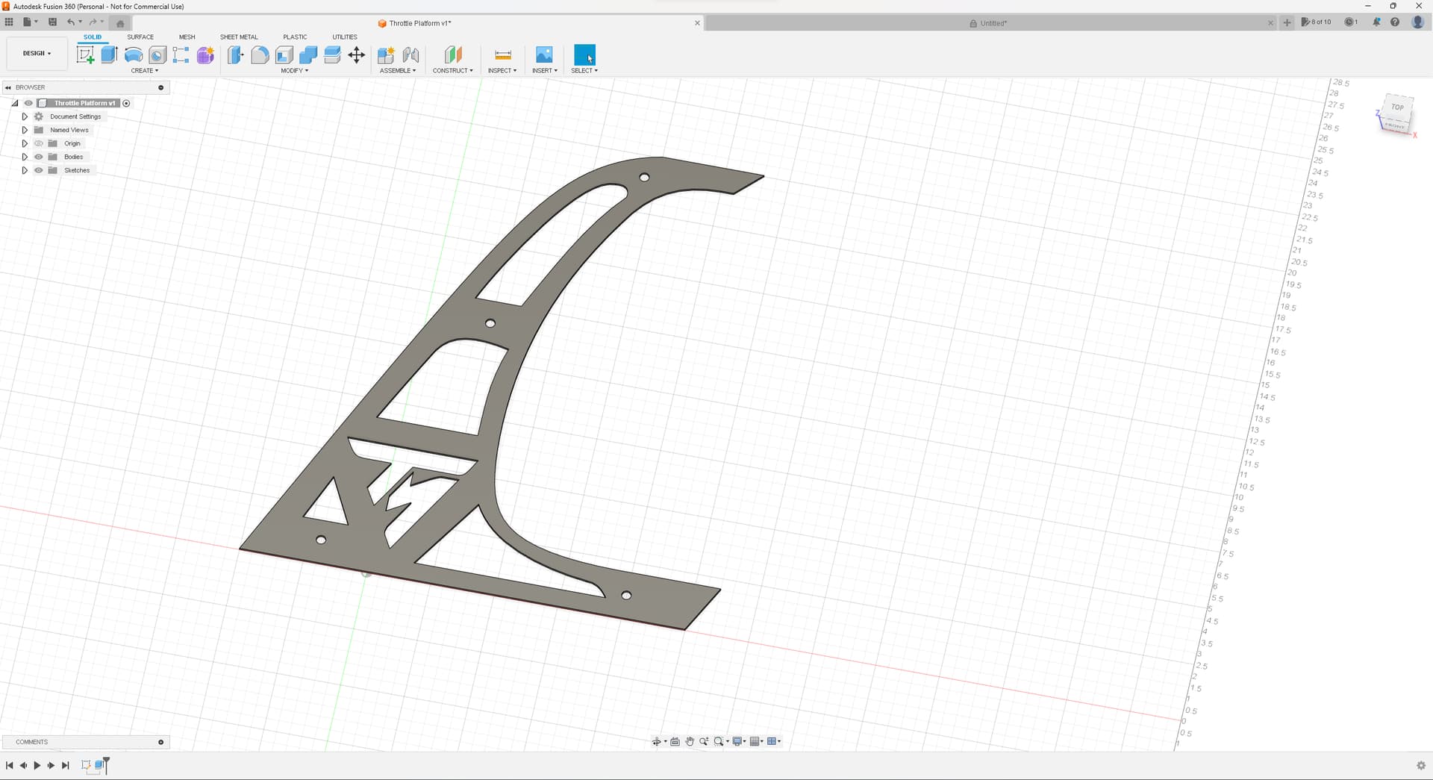This screenshot has width=1433, height=780.
Task: Select the Create Sketch tool
Action: pos(86,55)
